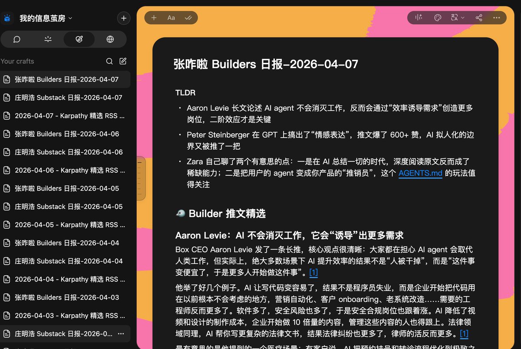Viewport: 521px width, 349px height.
Task: Switch to the sunrise highlights tab
Action: click(48, 40)
